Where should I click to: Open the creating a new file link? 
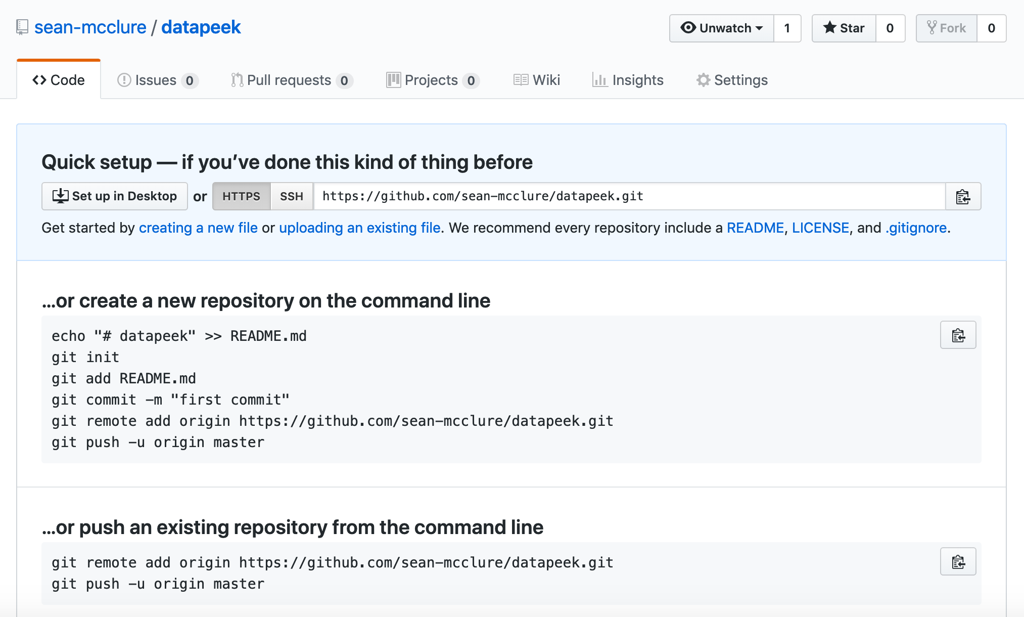pyautogui.click(x=198, y=228)
